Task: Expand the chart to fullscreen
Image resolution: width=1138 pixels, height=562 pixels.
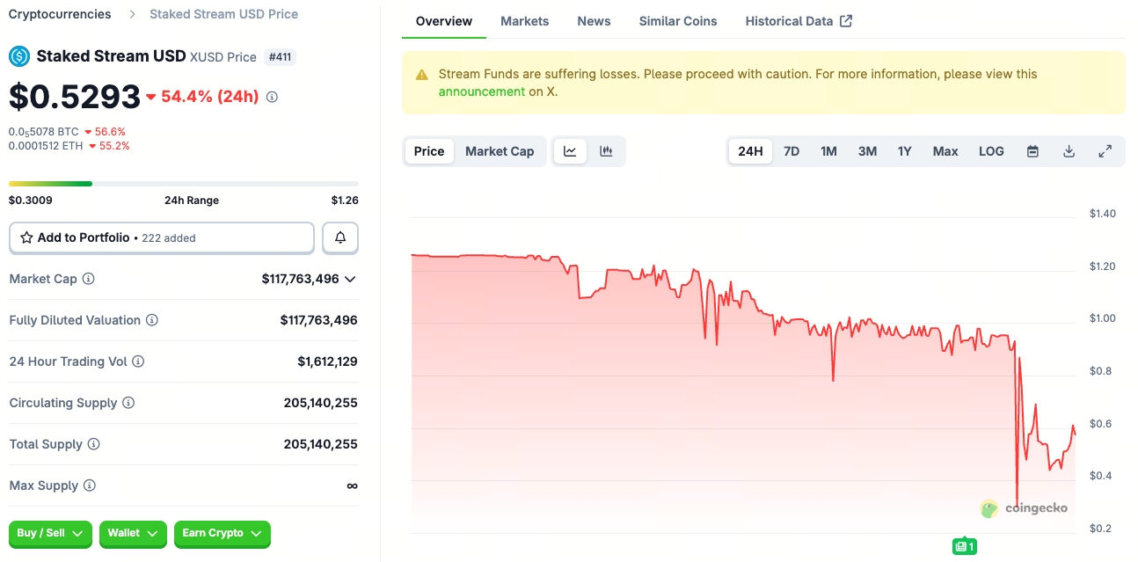Action: [1105, 150]
